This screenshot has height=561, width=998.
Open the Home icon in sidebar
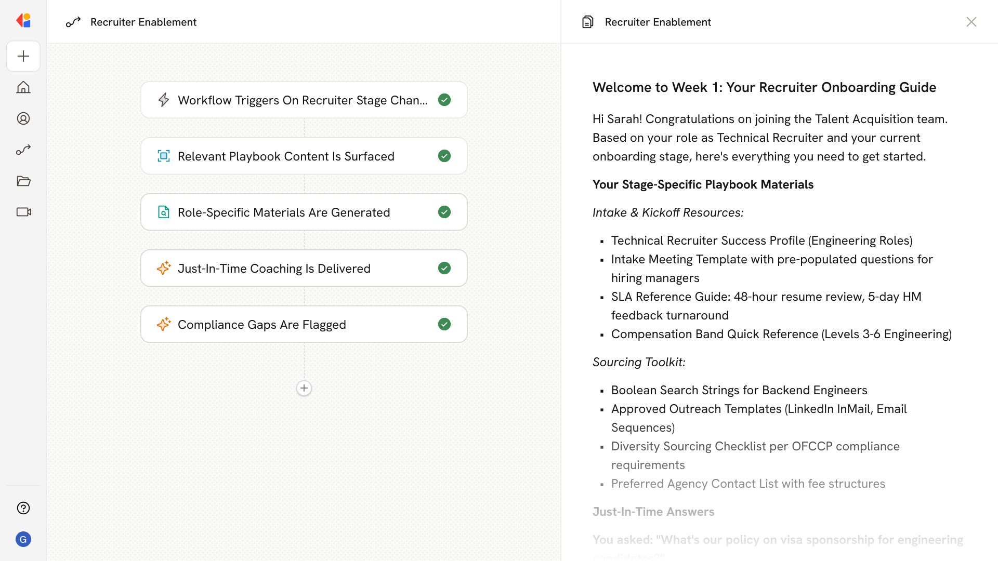pyautogui.click(x=23, y=87)
